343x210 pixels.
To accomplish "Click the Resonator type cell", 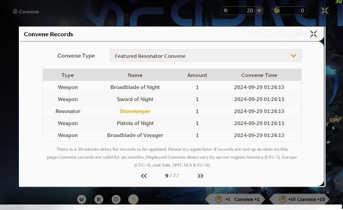I will coord(68,111).
